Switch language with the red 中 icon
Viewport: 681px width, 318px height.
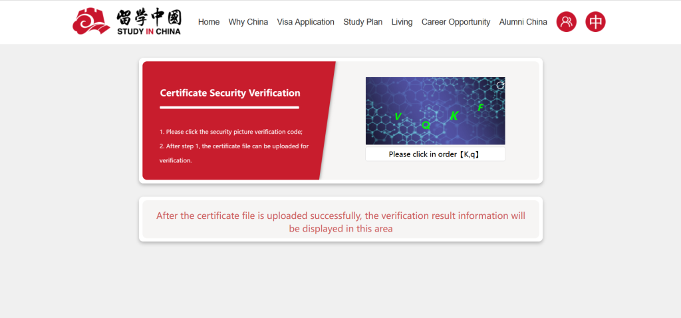pos(595,22)
